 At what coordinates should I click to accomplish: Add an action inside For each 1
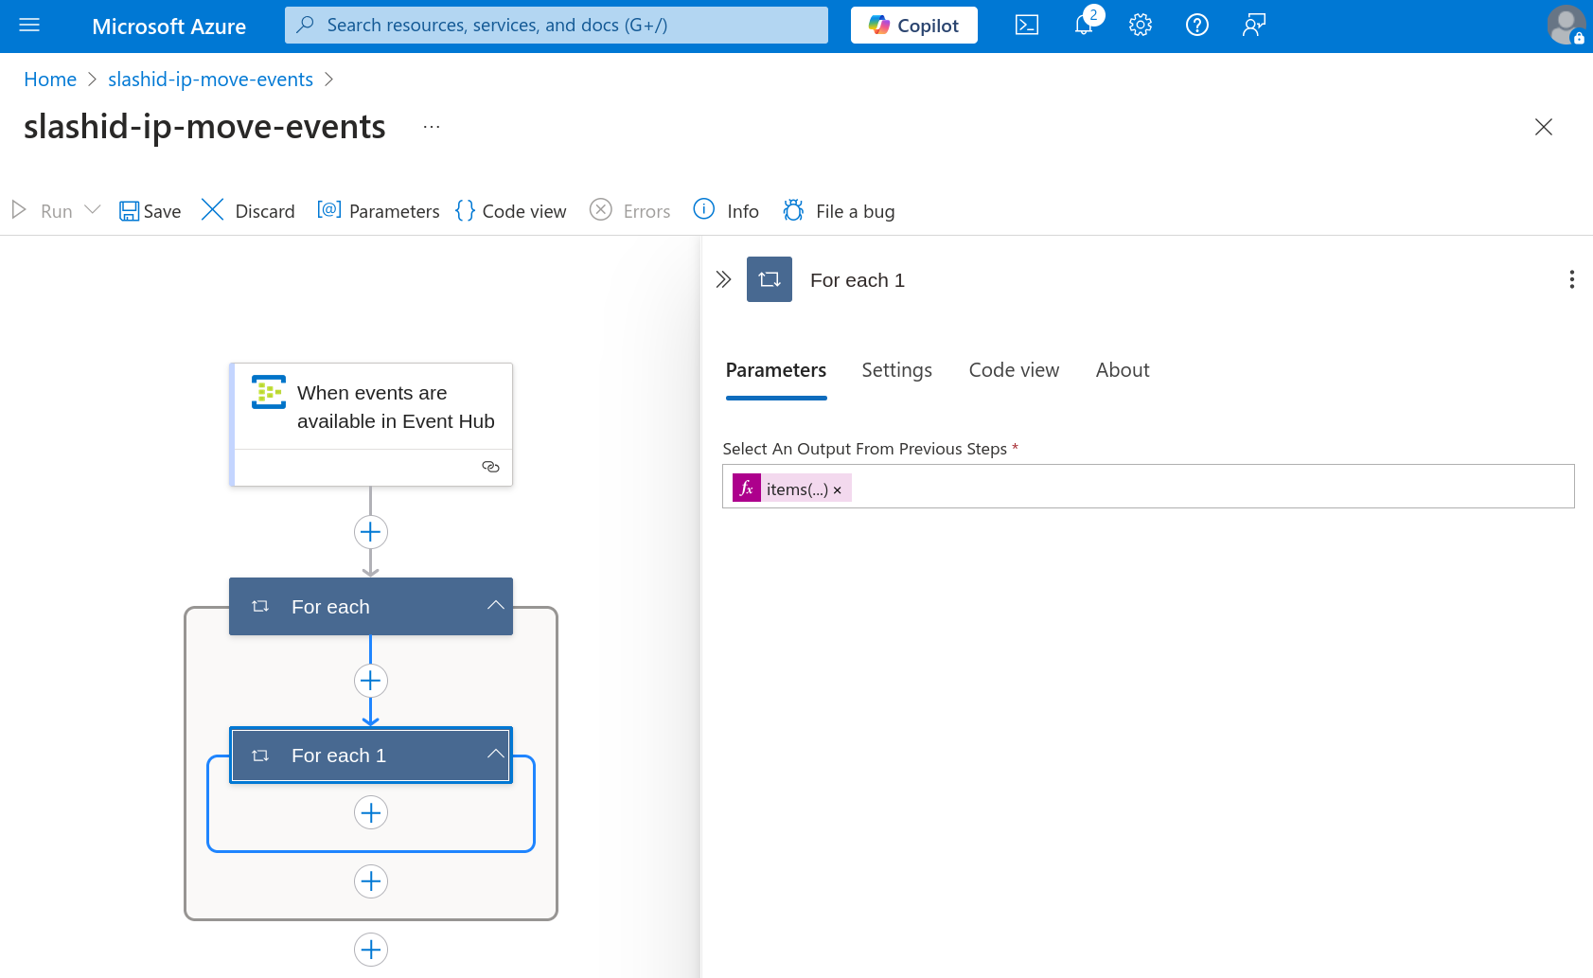click(x=371, y=812)
